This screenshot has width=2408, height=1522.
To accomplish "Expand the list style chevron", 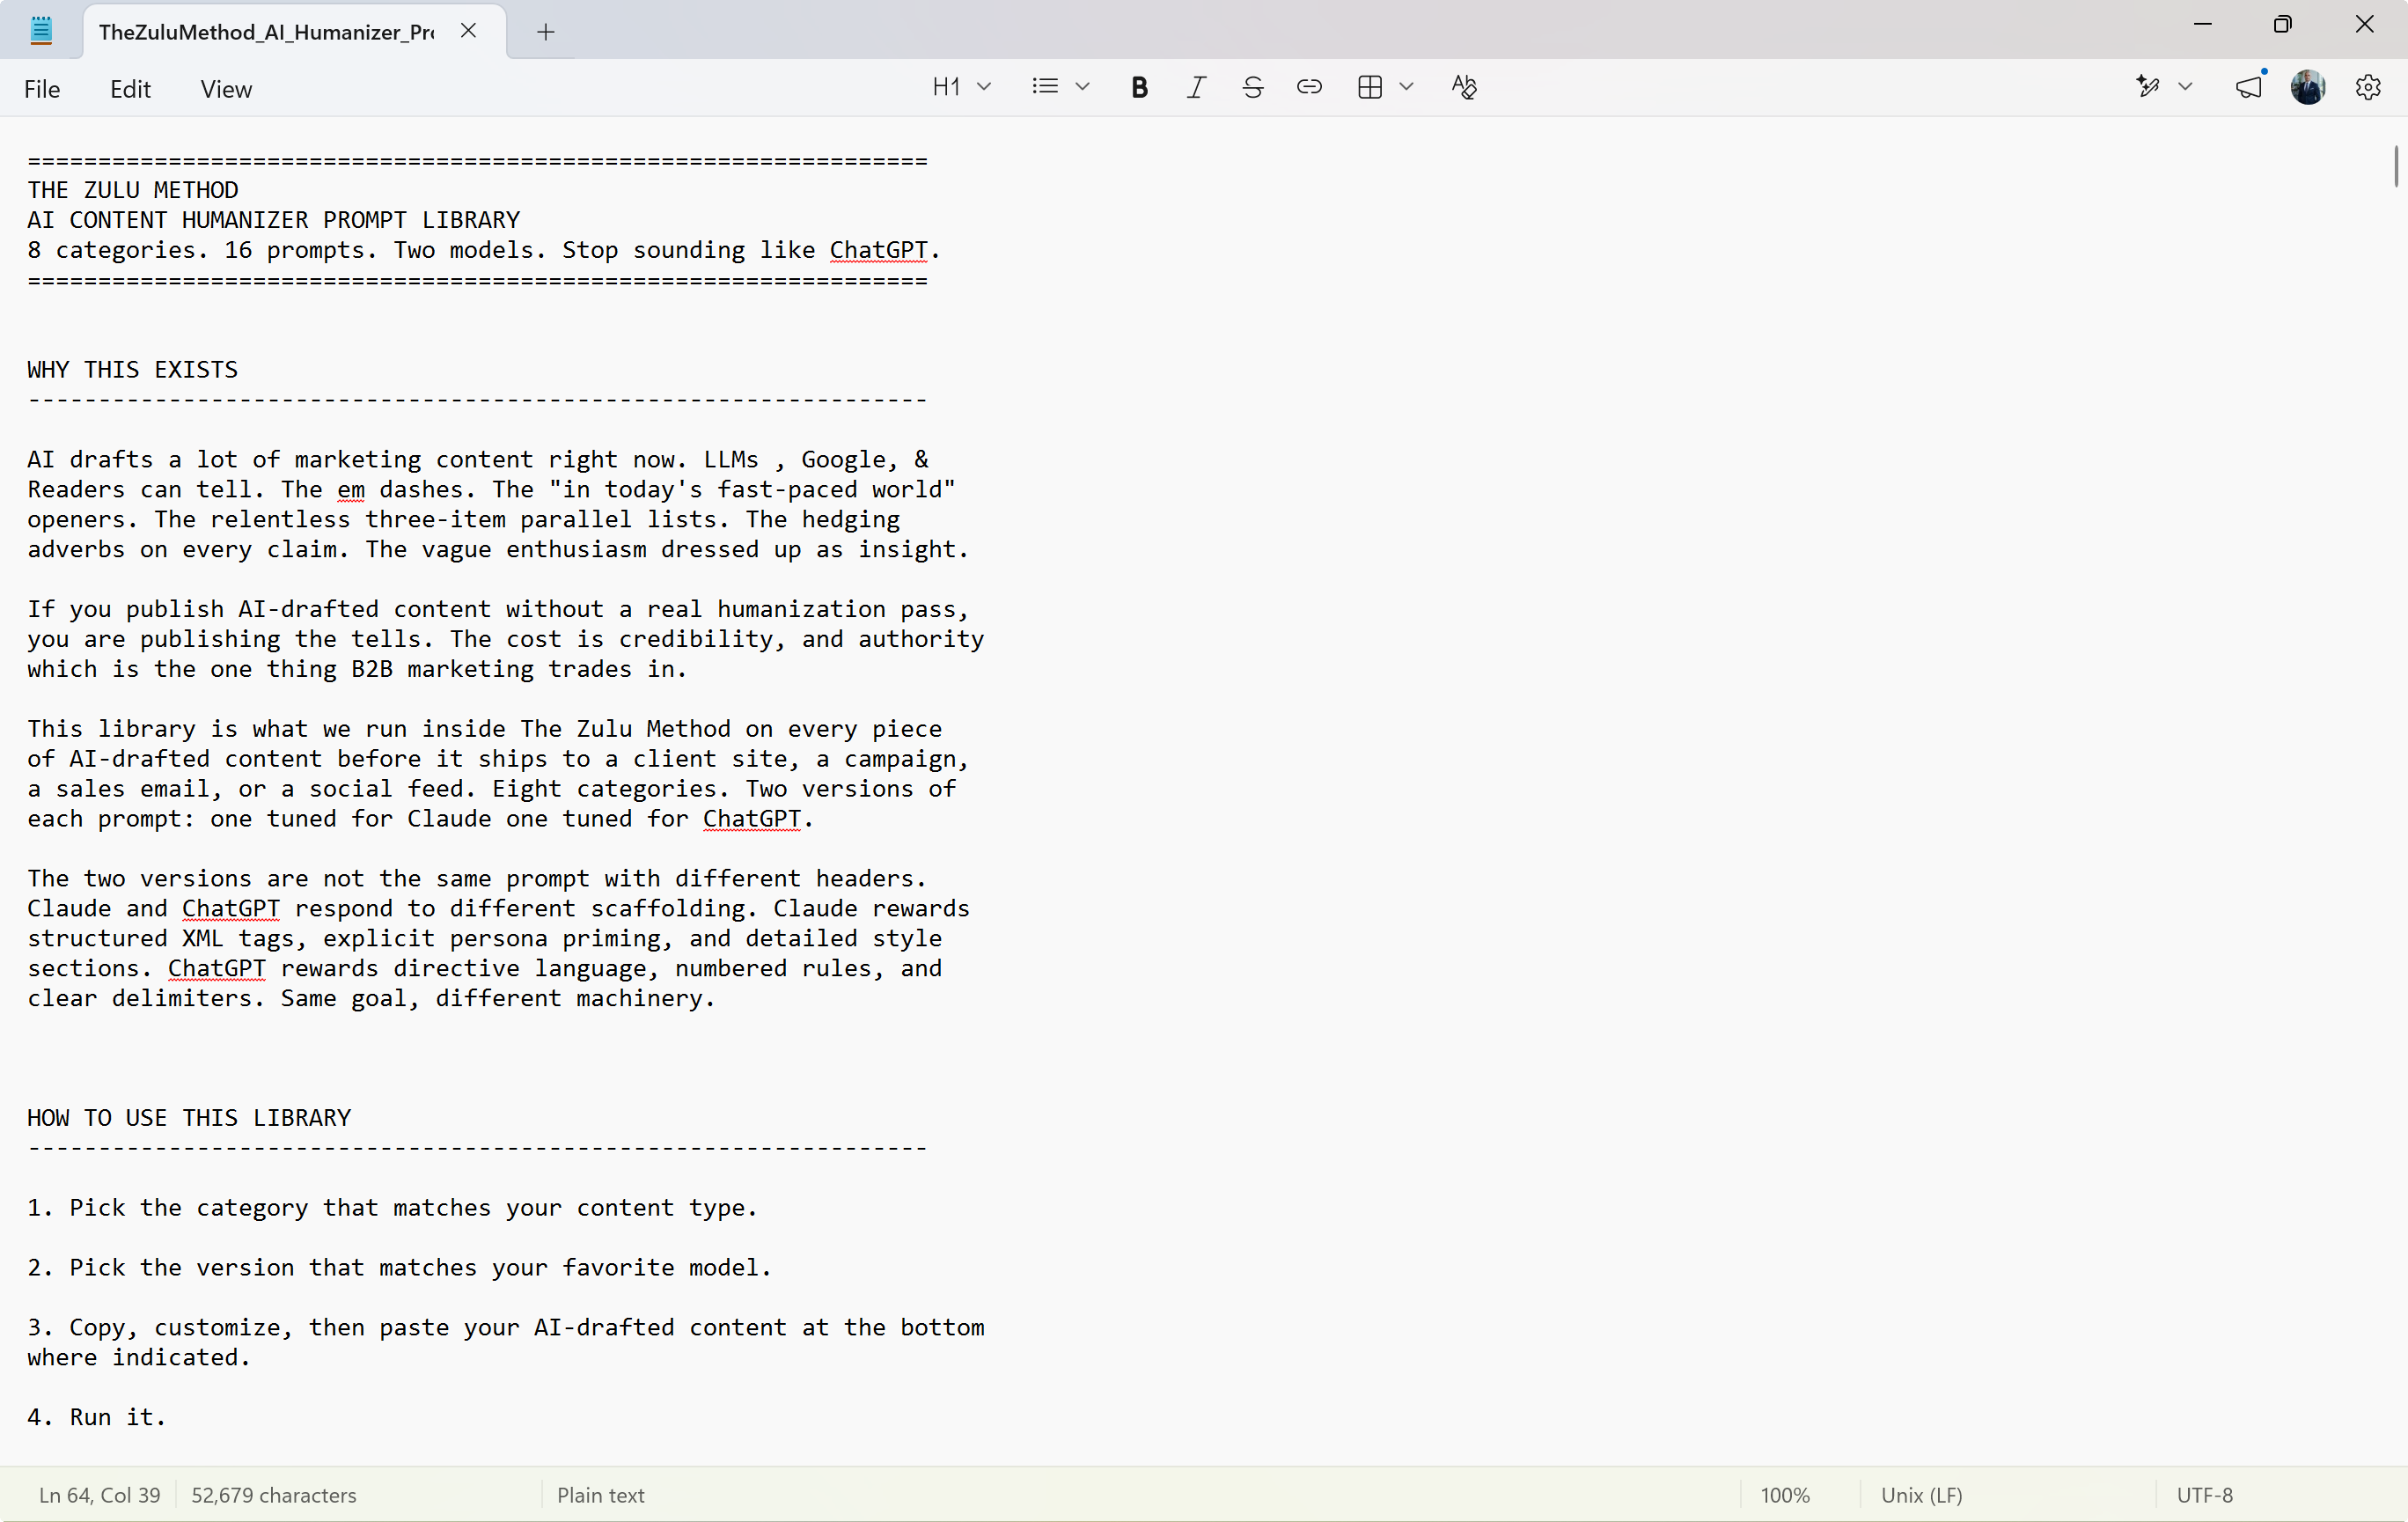I will (x=1082, y=87).
